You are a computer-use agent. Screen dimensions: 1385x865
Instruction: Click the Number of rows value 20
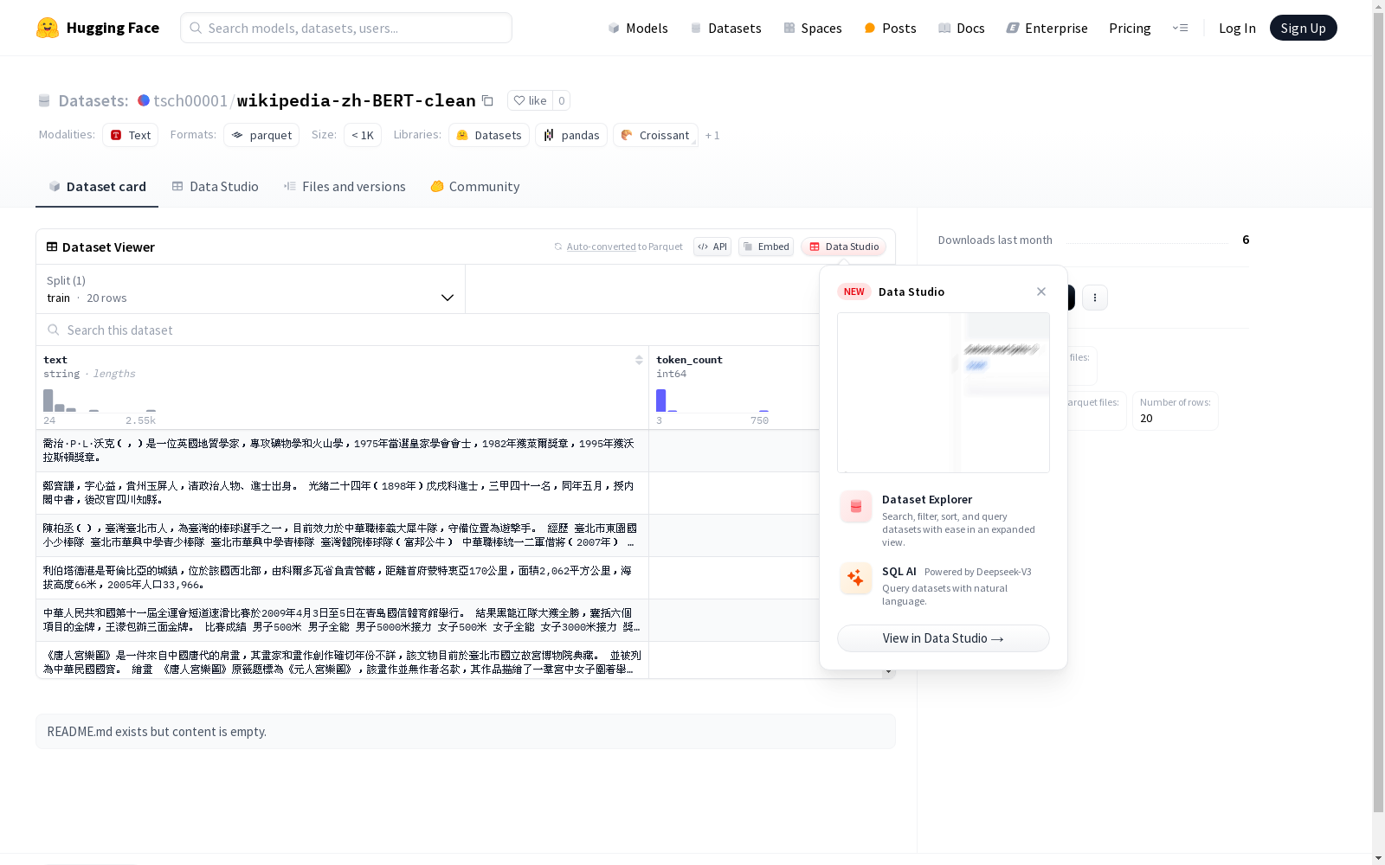pyautogui.click(x=1146, y=419)
